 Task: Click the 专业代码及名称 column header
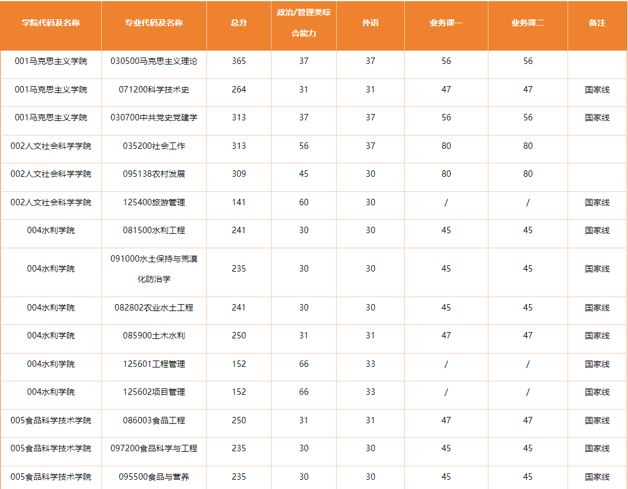click(x=154, y=23)
